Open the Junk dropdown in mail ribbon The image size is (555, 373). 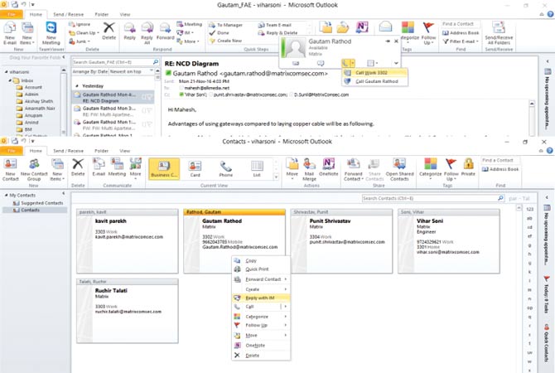click(x=80, y=41)
